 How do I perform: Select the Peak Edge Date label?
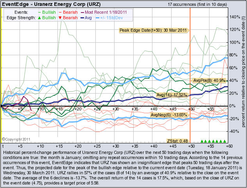point(153,30)
